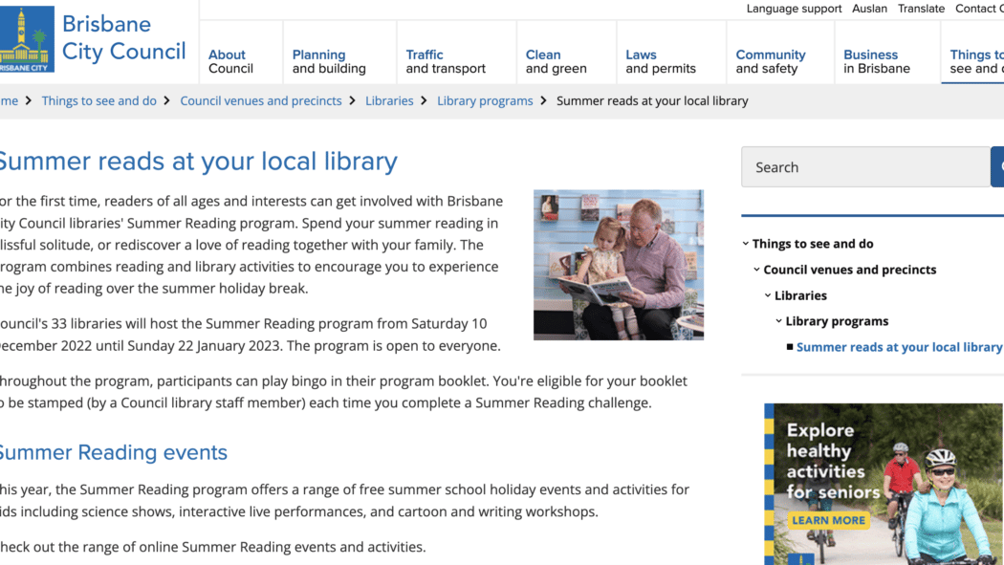1004x565 pixels.
Task: Click in the Search input field
Action: point(865,167)
